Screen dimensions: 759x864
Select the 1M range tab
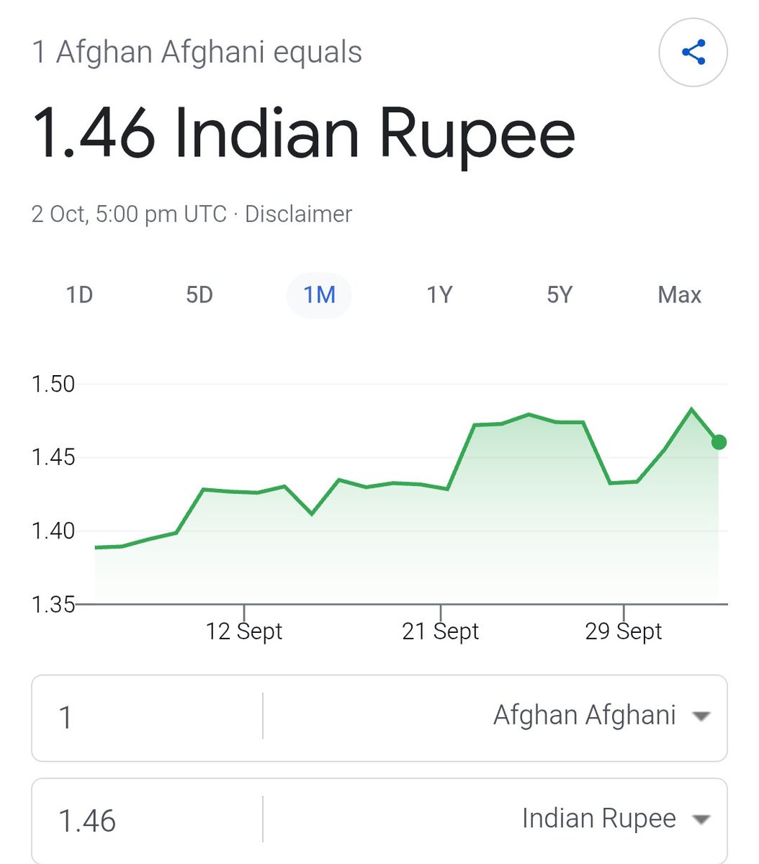(320, 295)
